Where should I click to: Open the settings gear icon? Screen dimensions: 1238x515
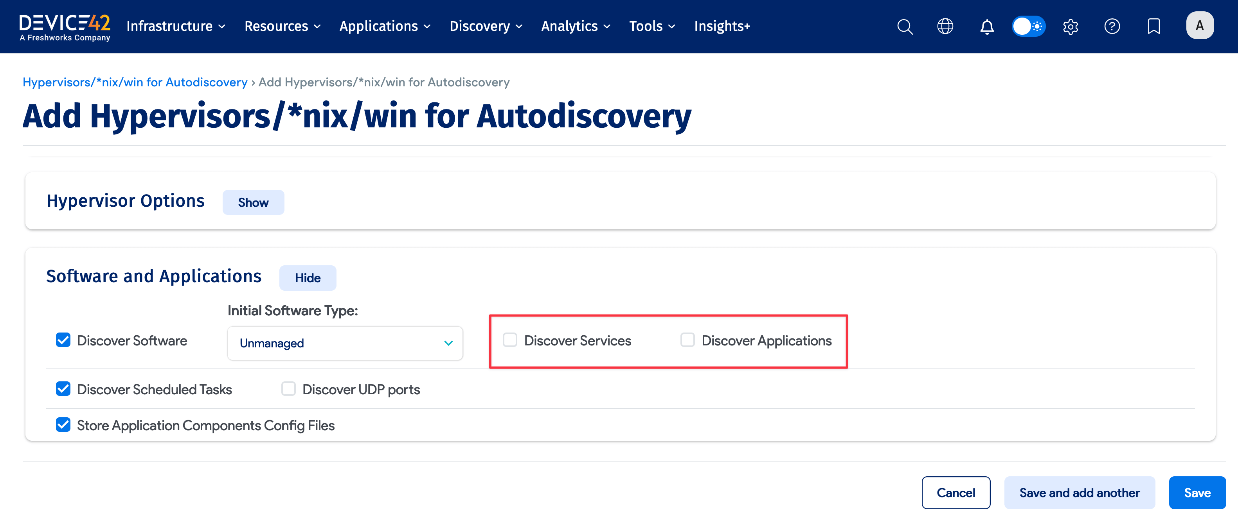pyautogui.click(x=1070, y=27)
